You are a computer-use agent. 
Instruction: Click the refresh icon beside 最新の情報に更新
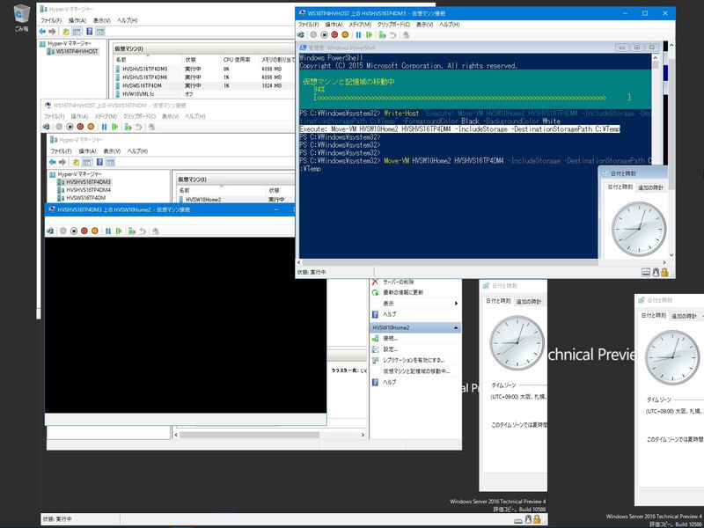[x=376, y=293]
